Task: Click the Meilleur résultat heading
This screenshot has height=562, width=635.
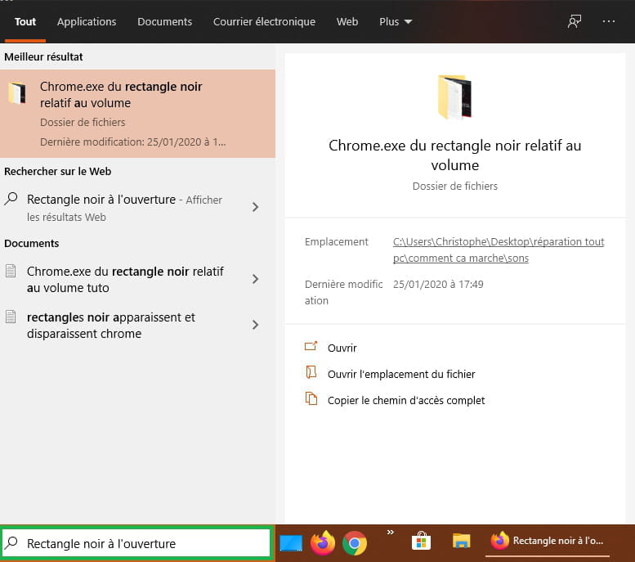Action: (x=44, y=56)
